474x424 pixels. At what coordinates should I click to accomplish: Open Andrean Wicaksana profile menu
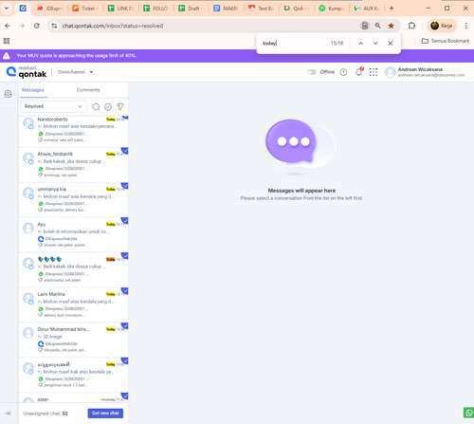425,72
